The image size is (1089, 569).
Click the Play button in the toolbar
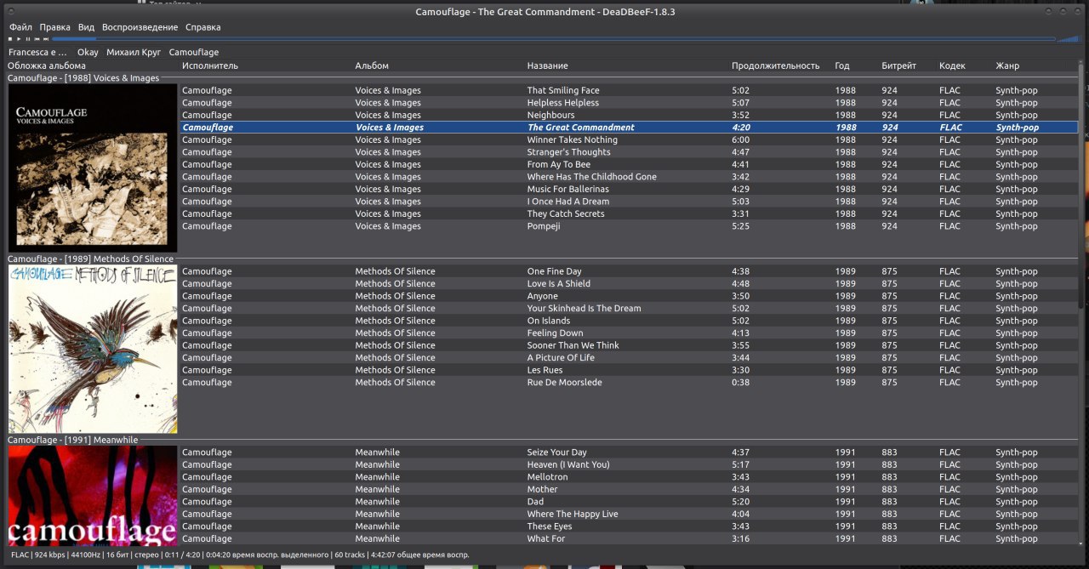click(19, 39)
